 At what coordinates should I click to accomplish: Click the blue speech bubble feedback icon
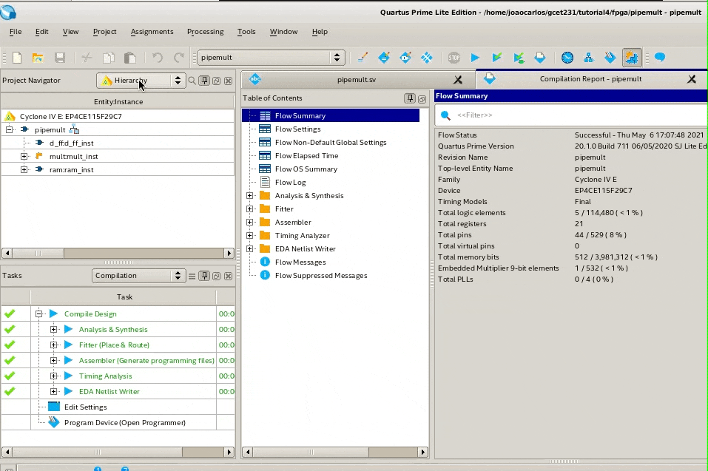tap(660, 58)
